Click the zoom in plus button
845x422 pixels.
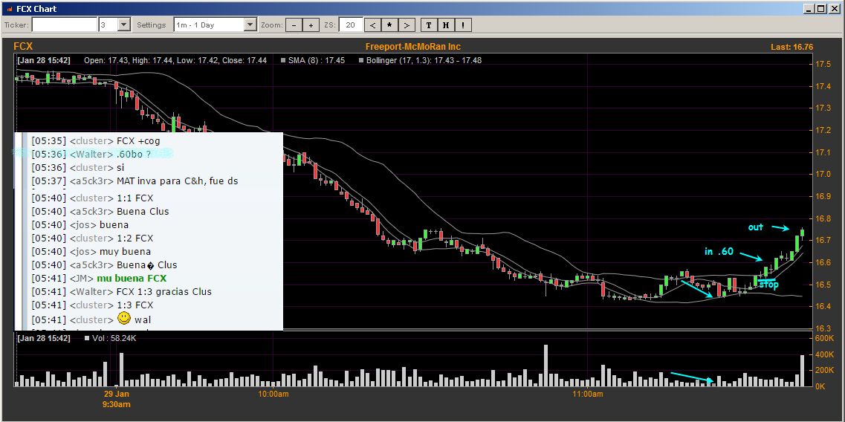311,25
